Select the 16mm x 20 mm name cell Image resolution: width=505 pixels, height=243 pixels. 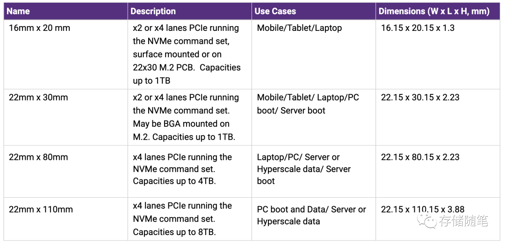pyautogui.click(x=66, y=54)
